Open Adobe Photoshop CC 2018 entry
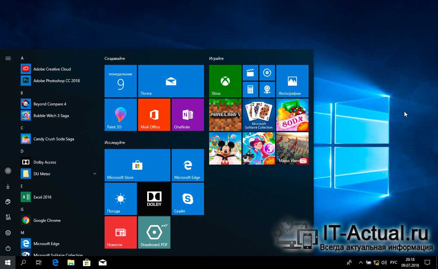 [x=56, y=81]
